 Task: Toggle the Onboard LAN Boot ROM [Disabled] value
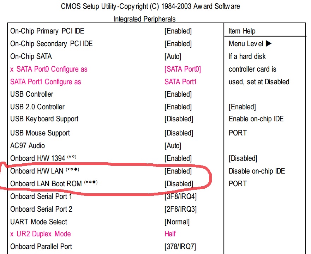tap(179, 184)
